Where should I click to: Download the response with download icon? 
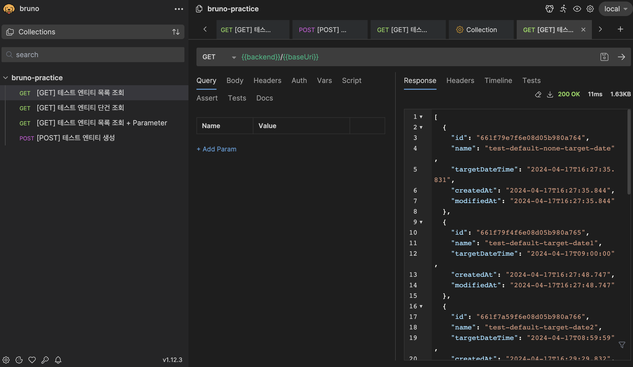coord(550,95)
